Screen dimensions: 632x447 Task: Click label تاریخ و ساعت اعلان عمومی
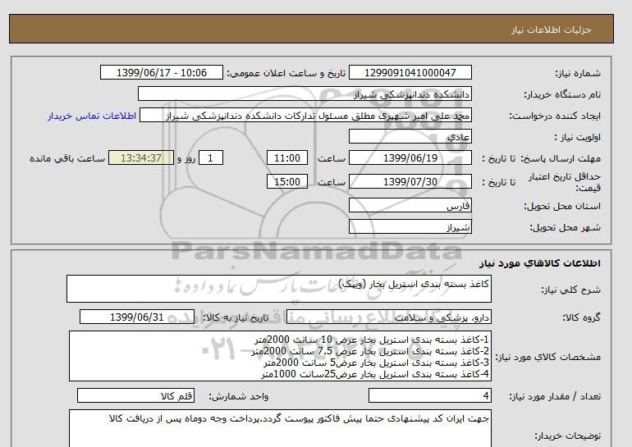click(x=286, y=73)
